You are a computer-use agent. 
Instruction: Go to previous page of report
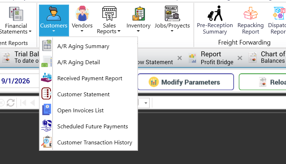(33, 103)
